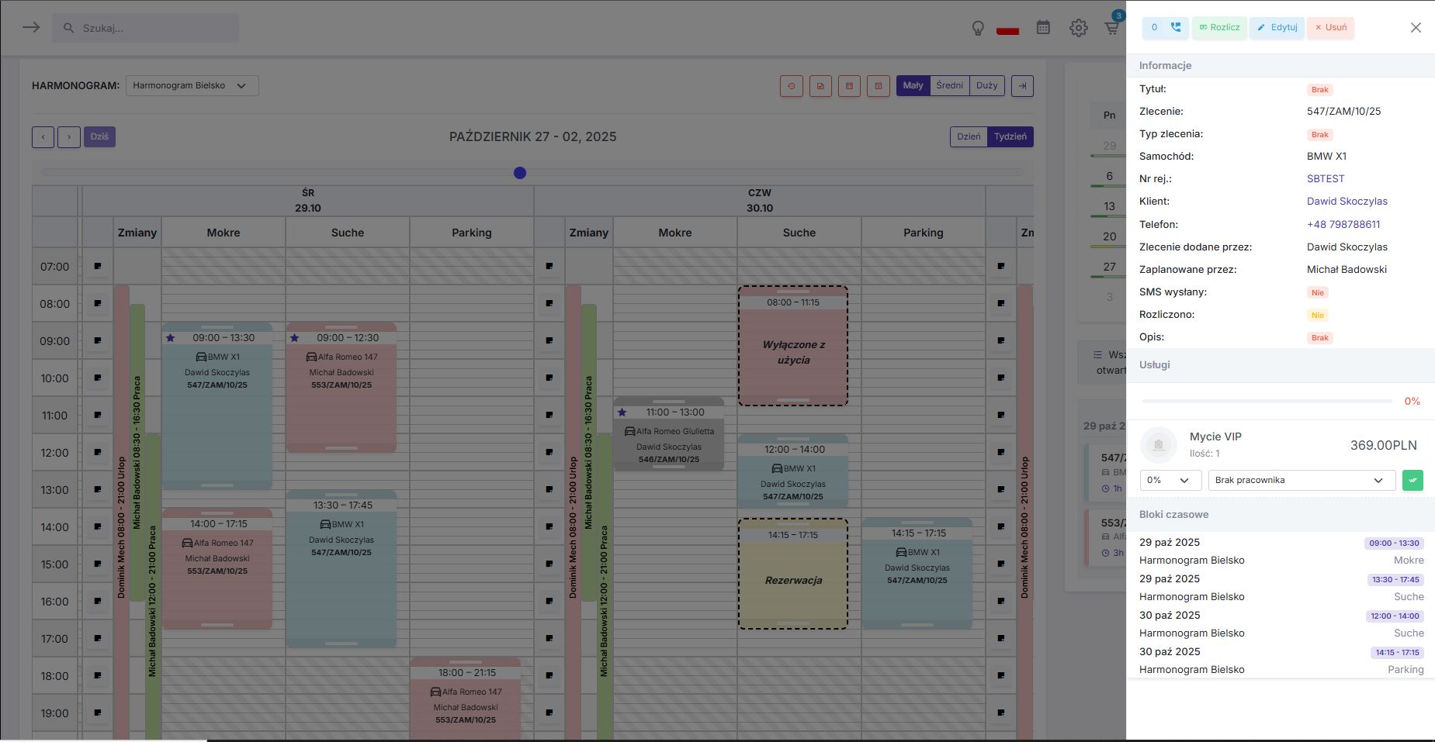
Task: Click the Rozlicz button
Action: pyautogui.click(x=1219, y=27)
